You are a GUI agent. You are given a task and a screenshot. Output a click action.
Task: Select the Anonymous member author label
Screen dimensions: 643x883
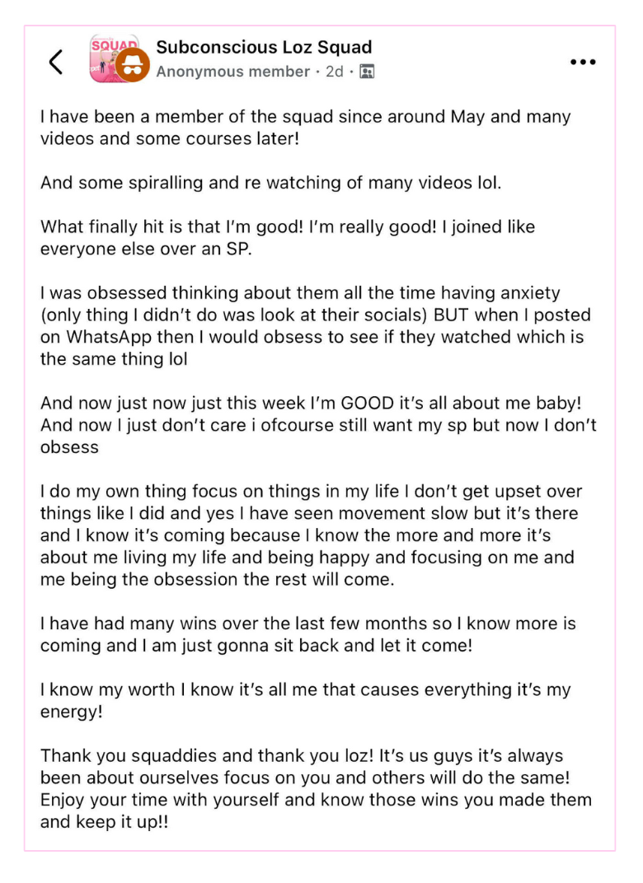[x=232, y=72]
